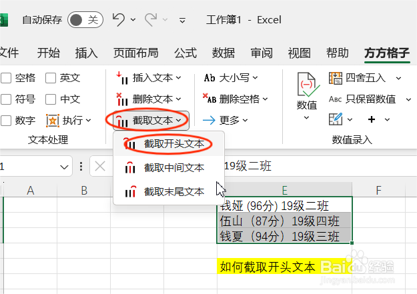This screenshot has height=294, width=417.
Task: Click the 执行 star icon
Action: click(53, 121)
